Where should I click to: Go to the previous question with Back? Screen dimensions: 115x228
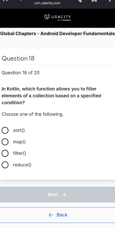tap(57, 215)
